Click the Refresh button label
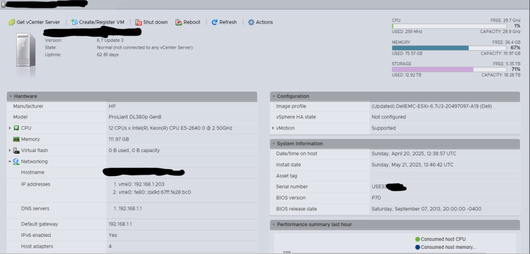This screenshot has height=254, width=530. 228,22
